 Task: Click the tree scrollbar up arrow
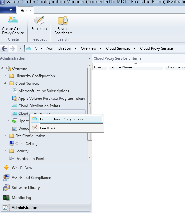[x=90, y=65]
